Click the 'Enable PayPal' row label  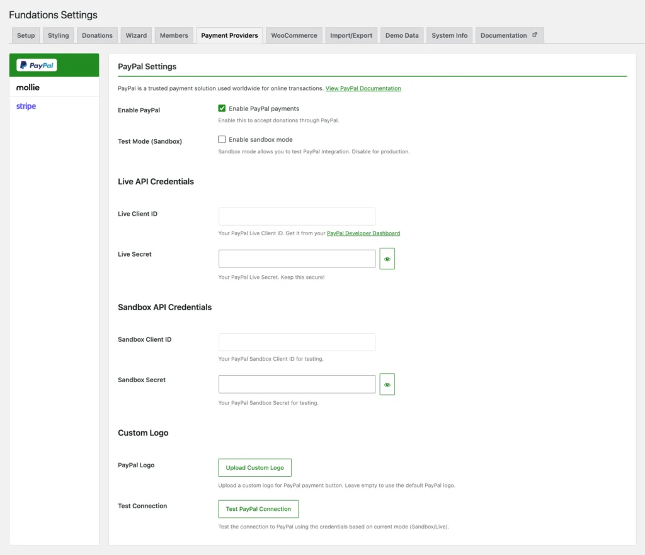tap(139, 110)
